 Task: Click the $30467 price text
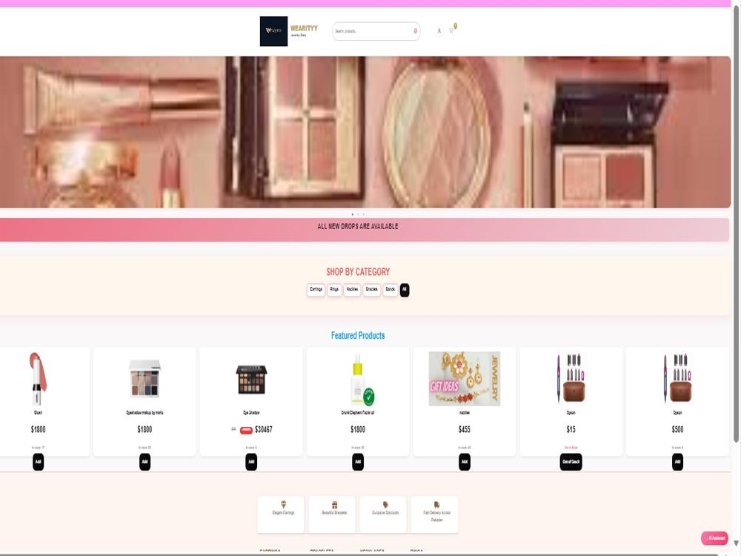(x=264, y=430)
